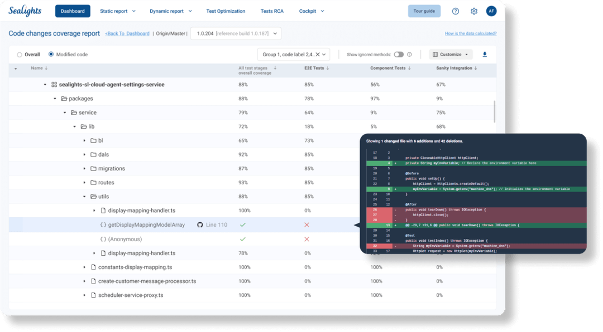Click the download report icon
Image resolution: width=603 pixels, height=332 pixels.
pyautogui.click(x=485, y=54)
